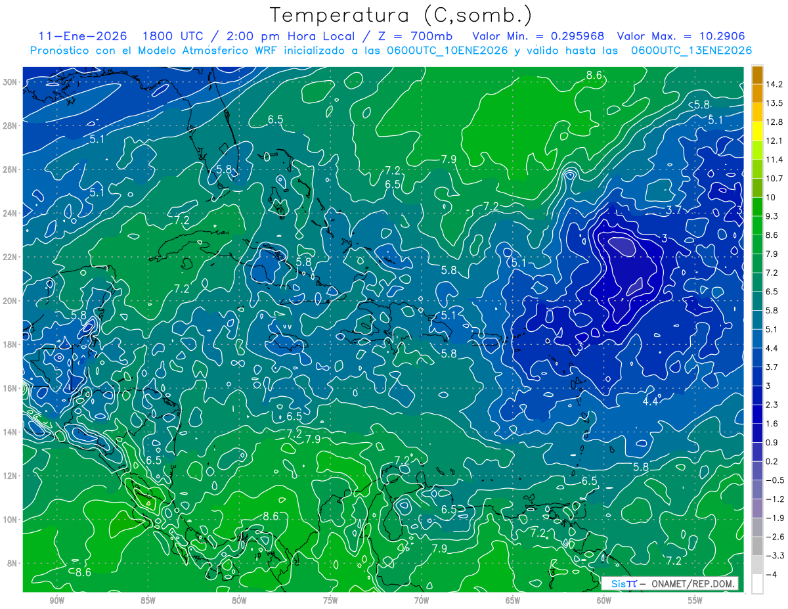Screen dimensions: 788x609
Task: Click the "3.7" contour label on the map
Action: pyautogui.click(x=674, y=210)
